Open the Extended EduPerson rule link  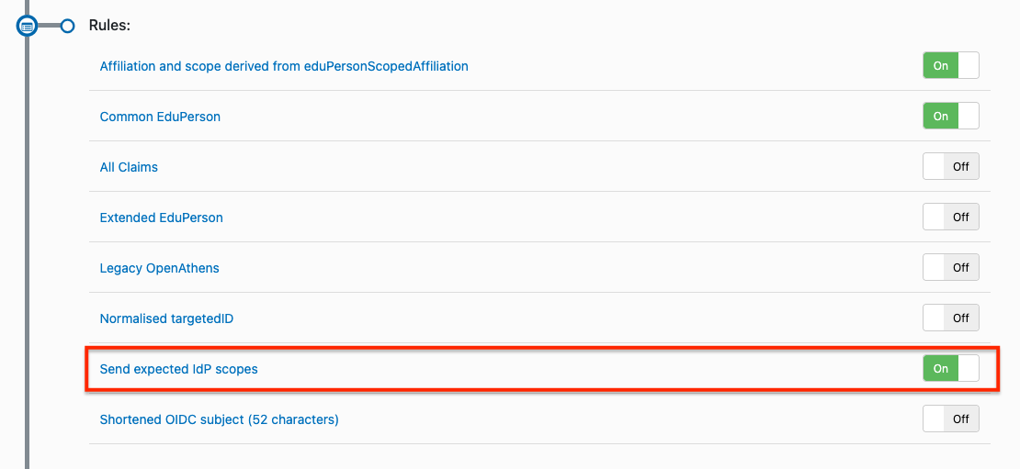[162, 218]
